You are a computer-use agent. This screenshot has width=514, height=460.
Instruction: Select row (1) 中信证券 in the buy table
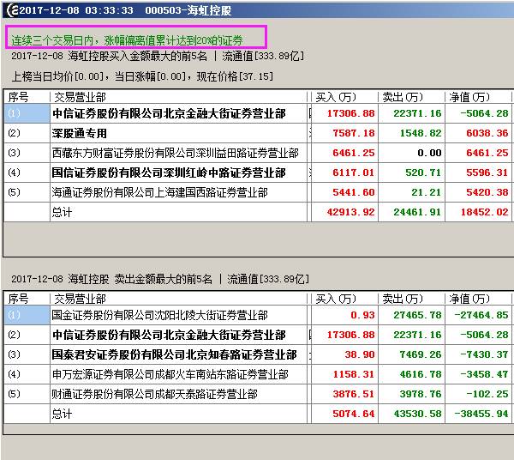pos(169,113)
